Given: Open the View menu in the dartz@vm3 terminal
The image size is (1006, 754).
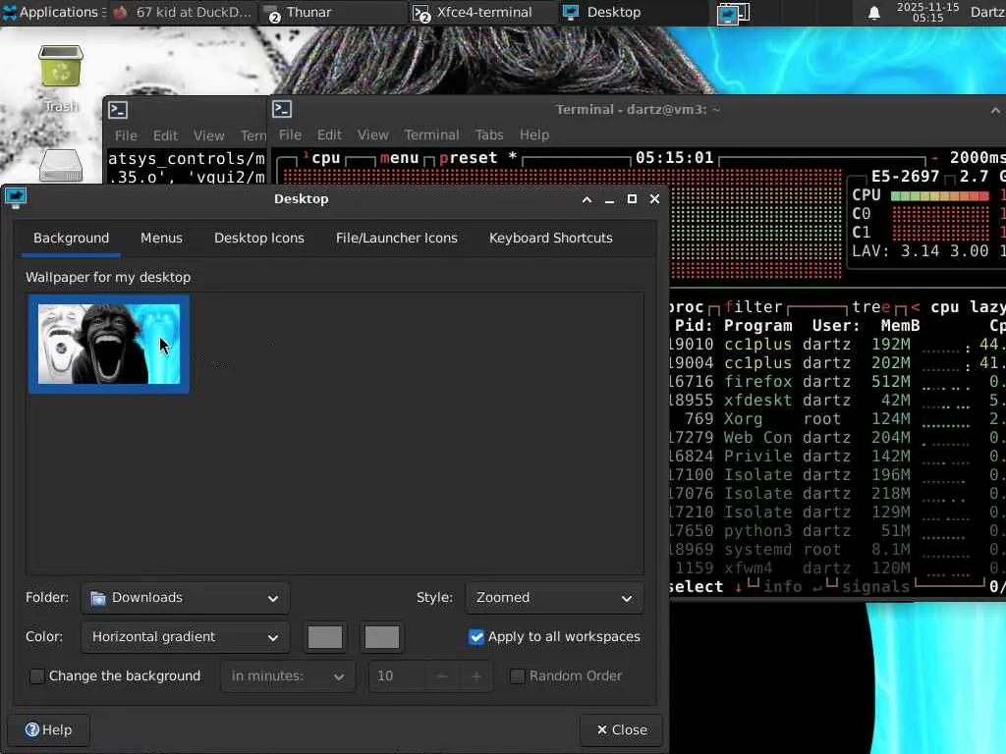Looking at the screenshot, I should point(372,135).
